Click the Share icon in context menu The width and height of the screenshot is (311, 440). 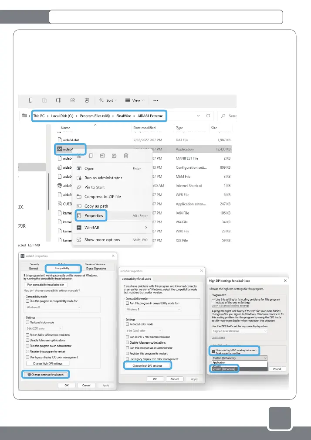click(x=114, y=156)
